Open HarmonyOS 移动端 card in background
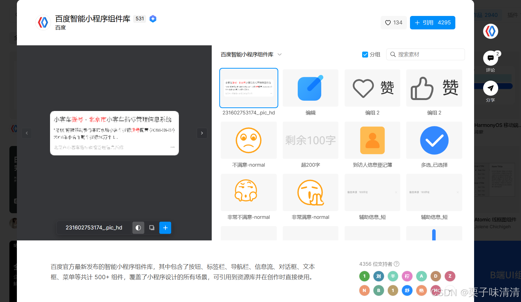This screenshot has height=302, width=521. (x=497, y=125)
